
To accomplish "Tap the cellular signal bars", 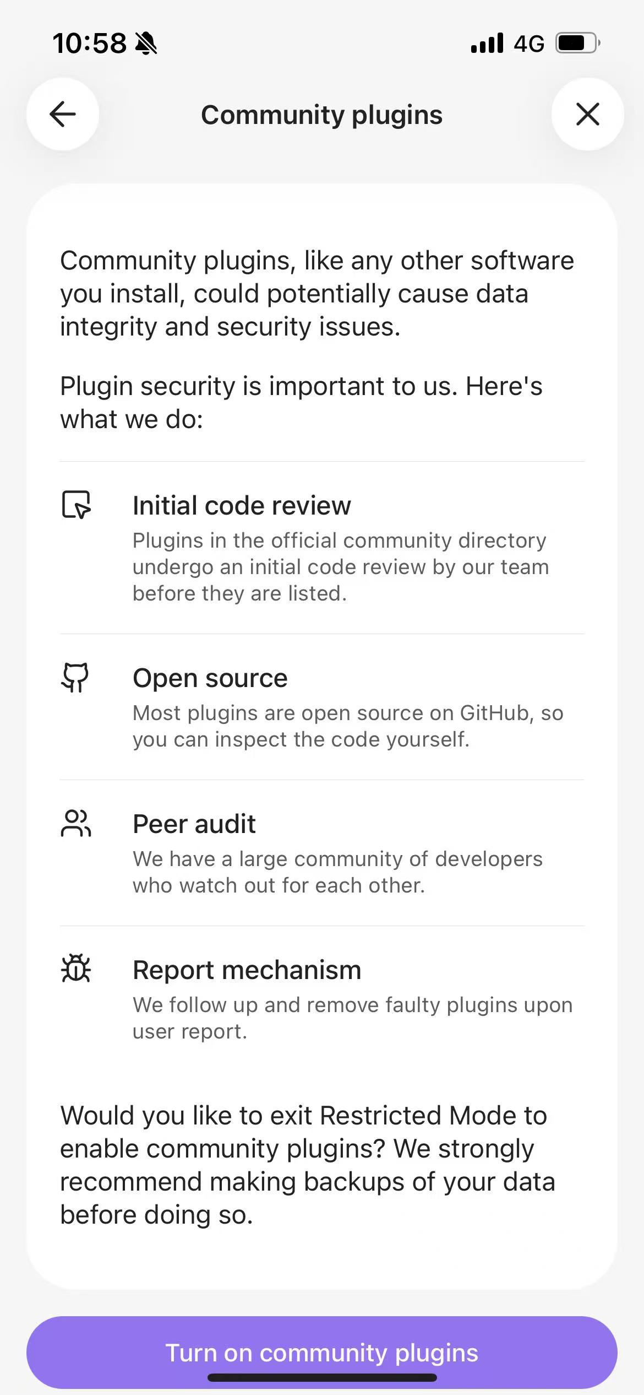I will click(487, 43).
